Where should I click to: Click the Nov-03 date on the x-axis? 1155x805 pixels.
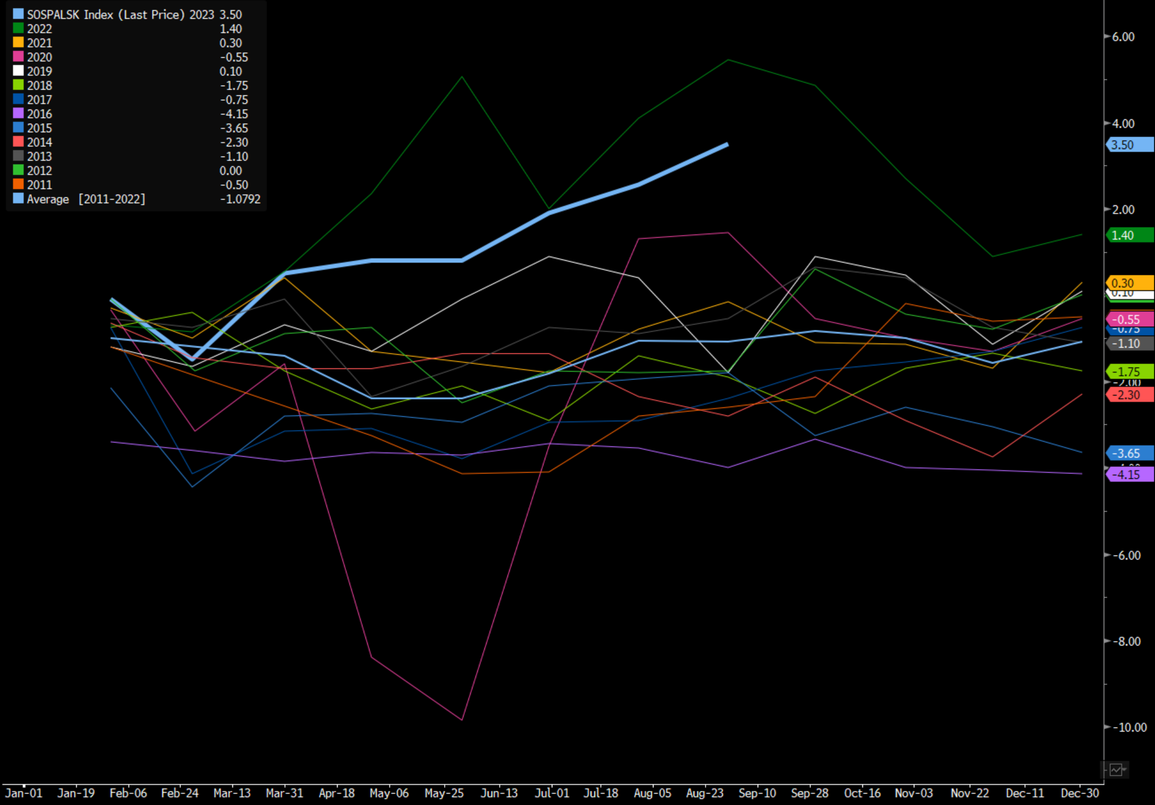point(914,793)
